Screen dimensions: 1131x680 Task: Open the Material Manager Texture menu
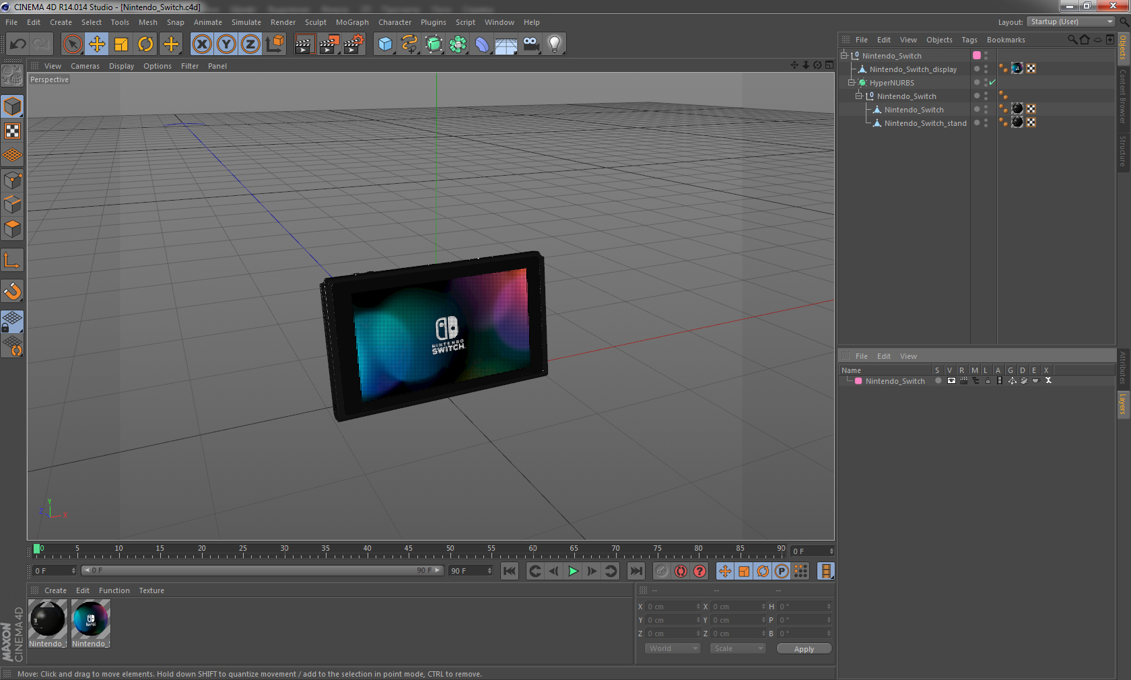click(151, 590)
